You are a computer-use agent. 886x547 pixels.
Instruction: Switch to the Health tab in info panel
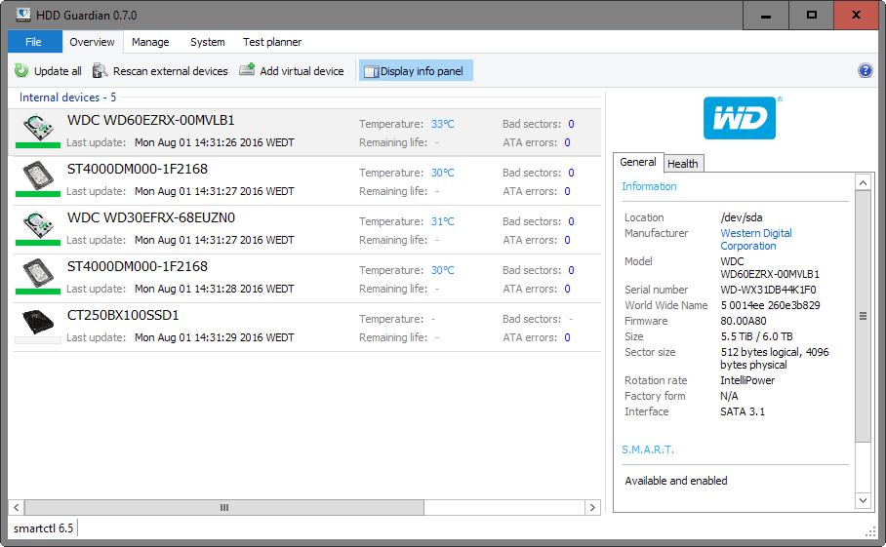(x=683, y=164)
